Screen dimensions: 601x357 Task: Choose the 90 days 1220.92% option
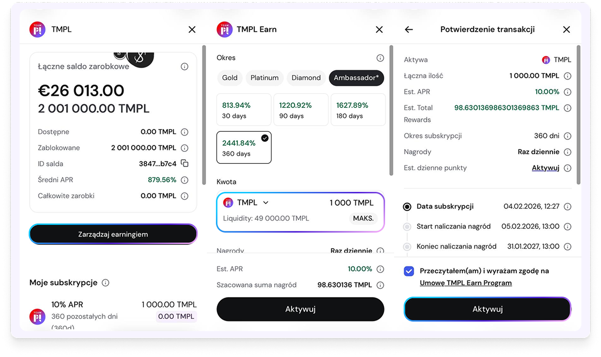(x=301, y=110)
